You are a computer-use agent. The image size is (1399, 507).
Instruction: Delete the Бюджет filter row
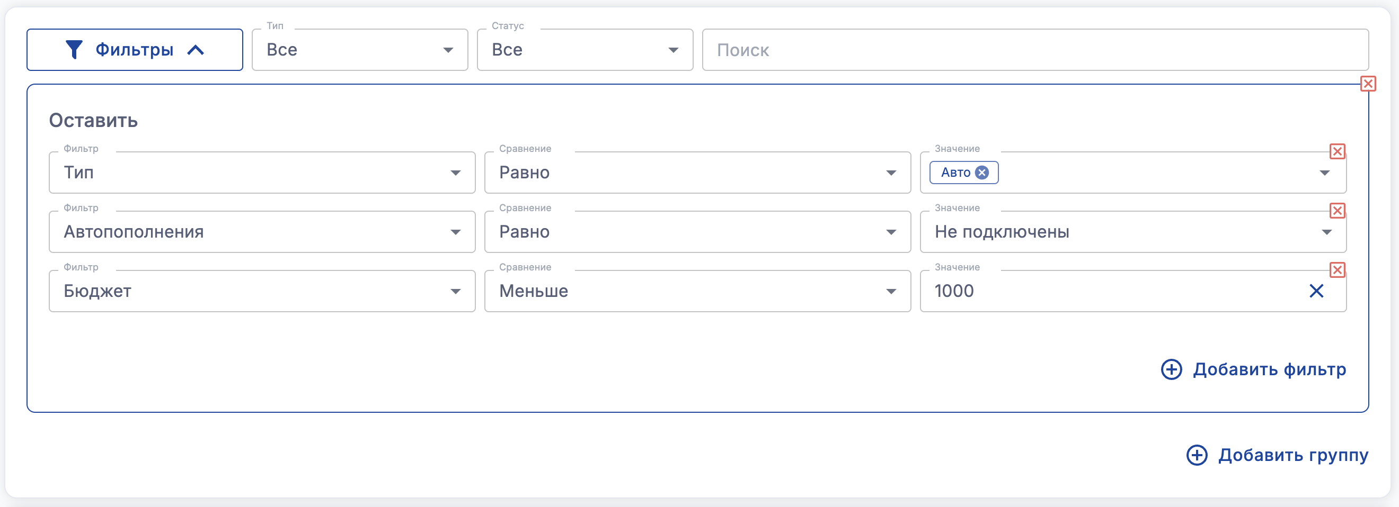1337,270
